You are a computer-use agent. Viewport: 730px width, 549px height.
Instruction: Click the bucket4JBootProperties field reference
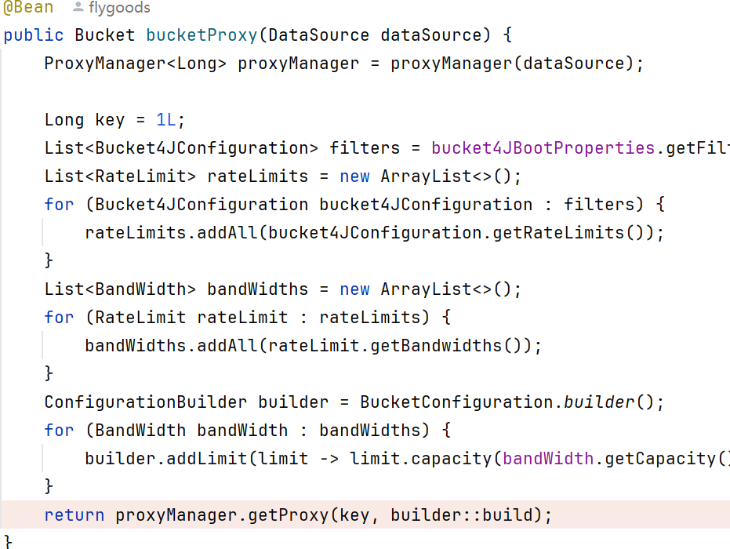(x=543, y=148)
